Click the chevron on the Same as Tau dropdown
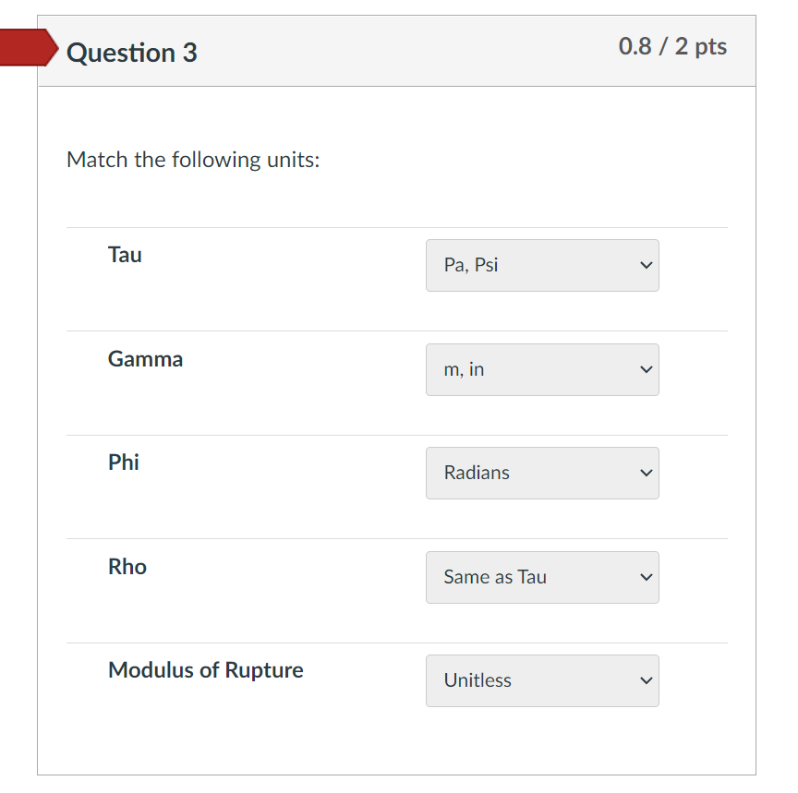798x793 pixels. 646,577
